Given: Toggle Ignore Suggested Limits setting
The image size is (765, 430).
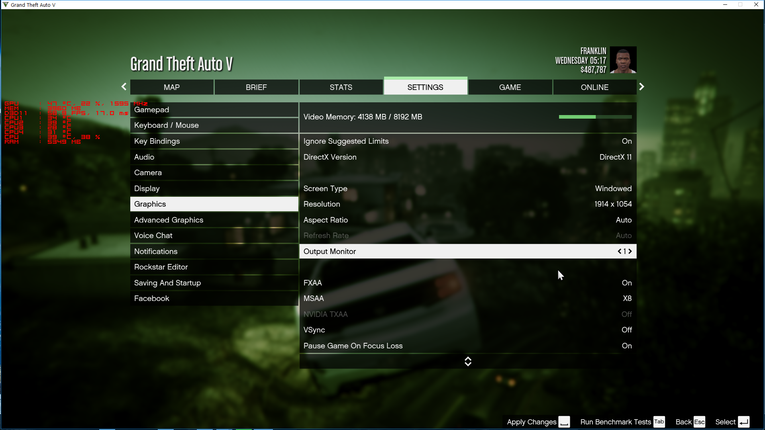Looking at the screenshot, I should click(468, 141).
